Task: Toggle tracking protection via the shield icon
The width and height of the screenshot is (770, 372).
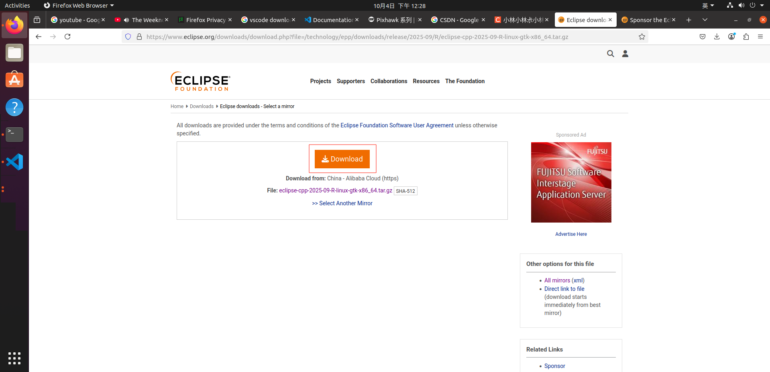Action: coord(128,36)
